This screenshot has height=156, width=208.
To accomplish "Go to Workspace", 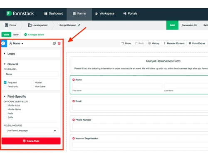I will 105,13.
